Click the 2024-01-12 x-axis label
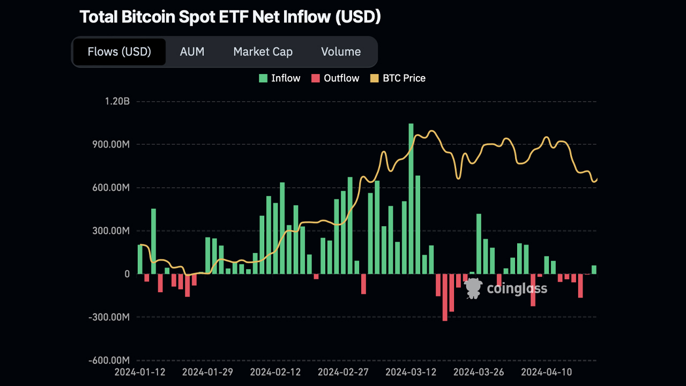This screenshot has width=686, height=386. click(139, 372)
